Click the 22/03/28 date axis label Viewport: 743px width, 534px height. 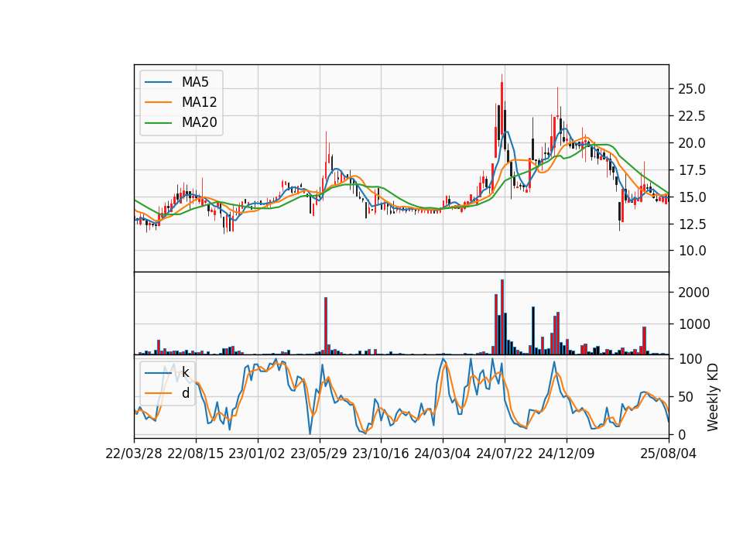[134, 454]
